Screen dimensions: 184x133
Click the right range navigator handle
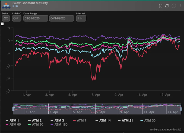tap(181, 109)
